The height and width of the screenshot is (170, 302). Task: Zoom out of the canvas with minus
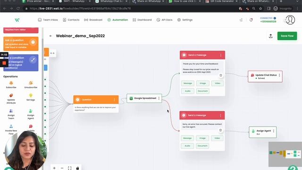[62, 168]
